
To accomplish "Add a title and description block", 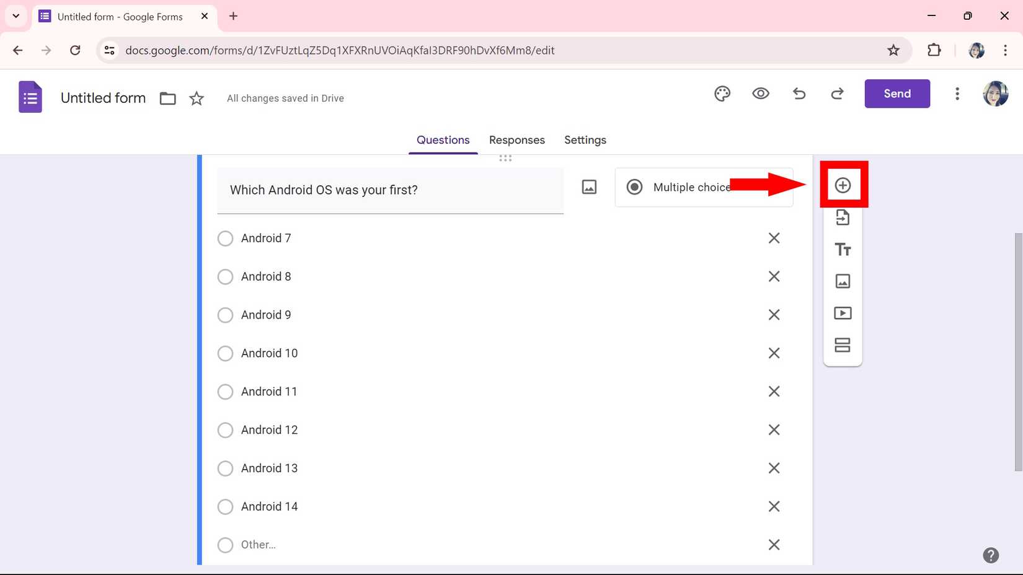I will pyautogui.click(x=843, y=250).
